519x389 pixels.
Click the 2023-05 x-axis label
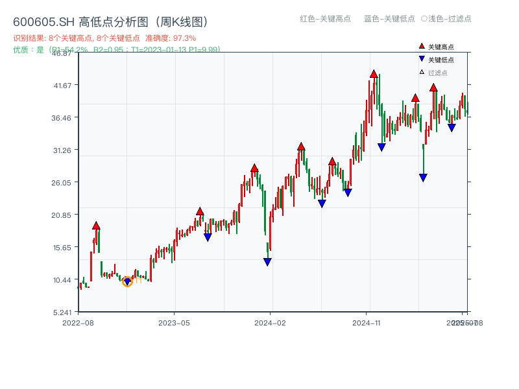[x=174, y=323]
